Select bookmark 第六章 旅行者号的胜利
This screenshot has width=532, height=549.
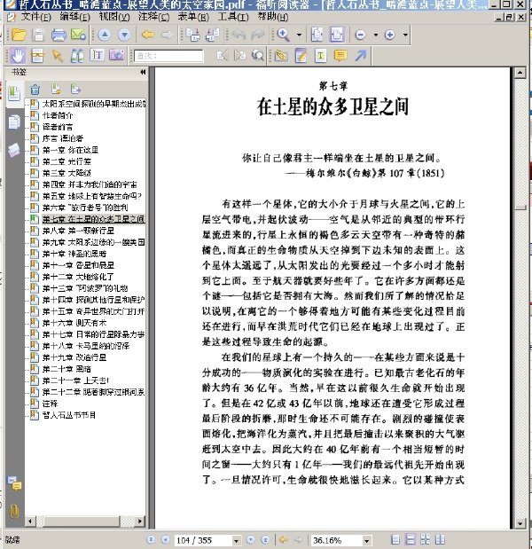click(85, 208)
